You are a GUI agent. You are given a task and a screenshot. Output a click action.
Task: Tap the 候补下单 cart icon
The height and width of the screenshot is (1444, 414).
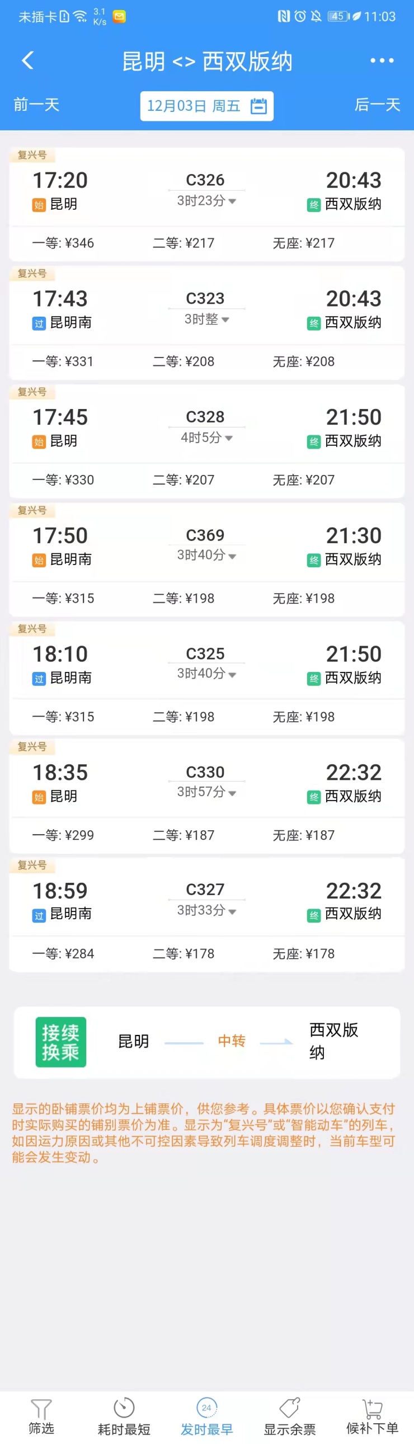[372, 1408]
